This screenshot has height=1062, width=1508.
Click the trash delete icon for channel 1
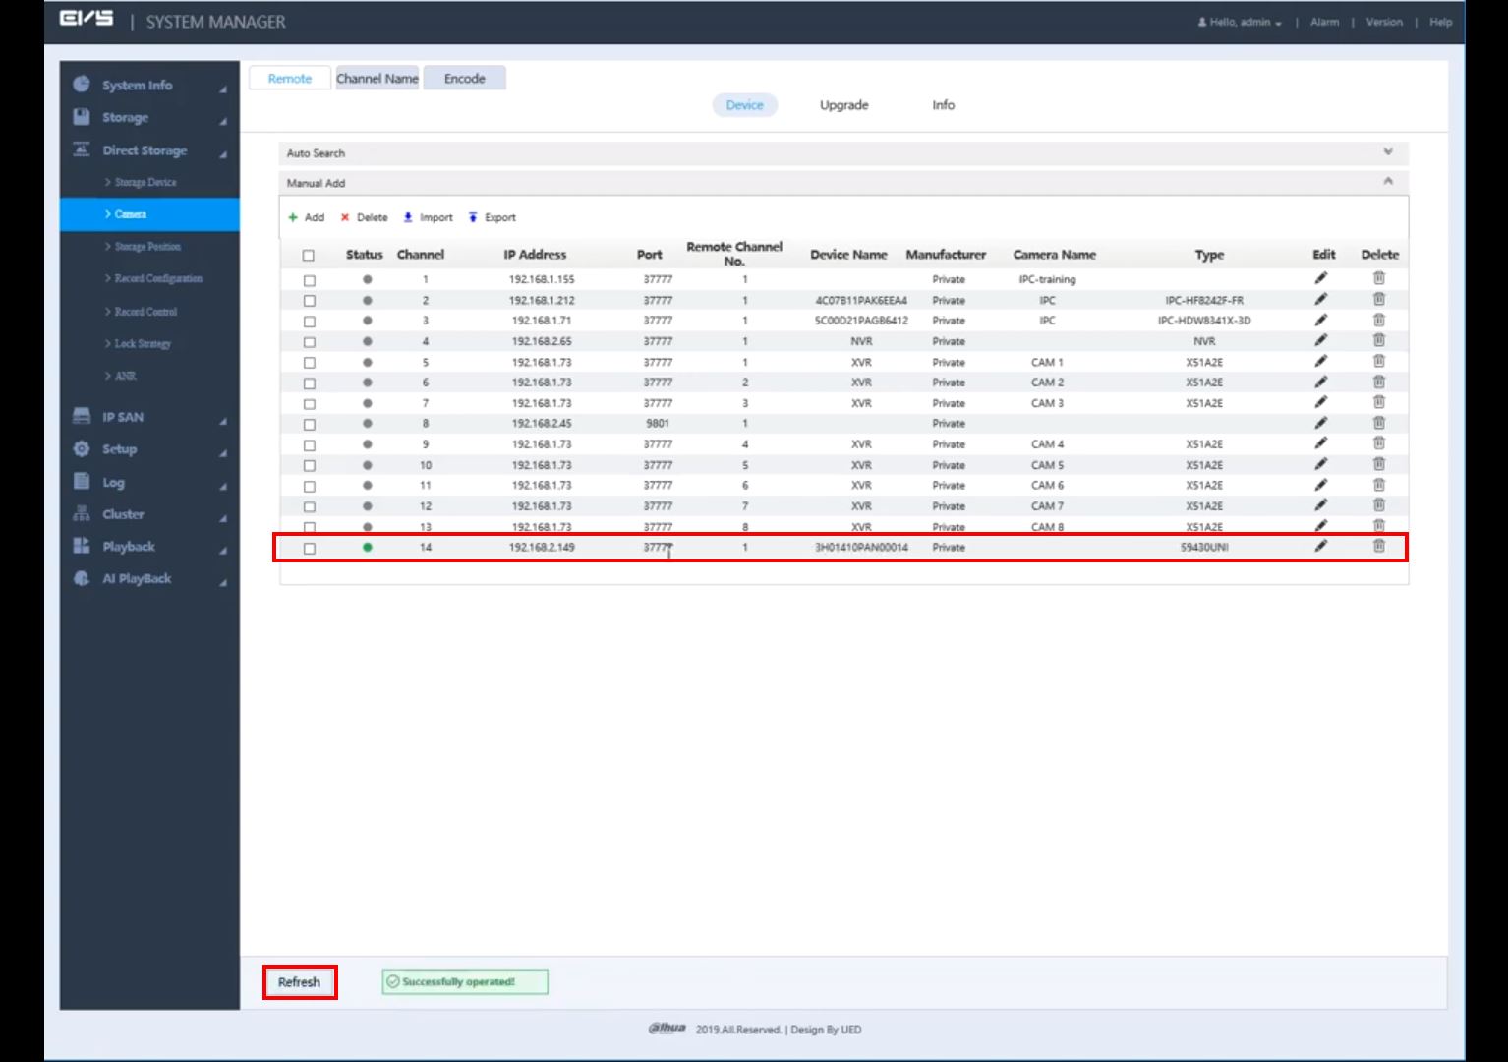[1378, 279]
